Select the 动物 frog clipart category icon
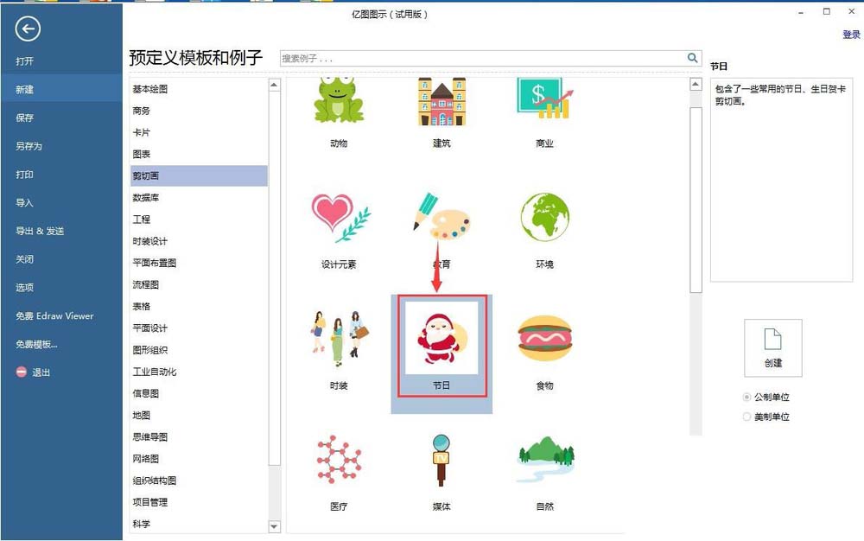This screenshot has height=541, width=864. pos(338,99)
